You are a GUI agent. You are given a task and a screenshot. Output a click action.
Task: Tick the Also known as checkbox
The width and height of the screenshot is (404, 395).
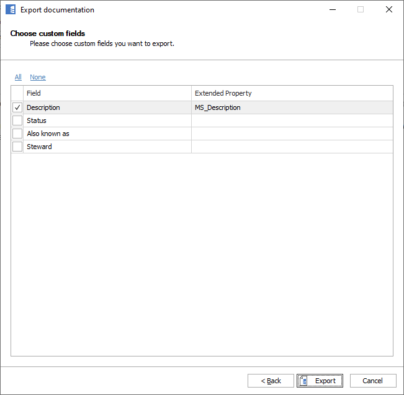tap(17, 134)
